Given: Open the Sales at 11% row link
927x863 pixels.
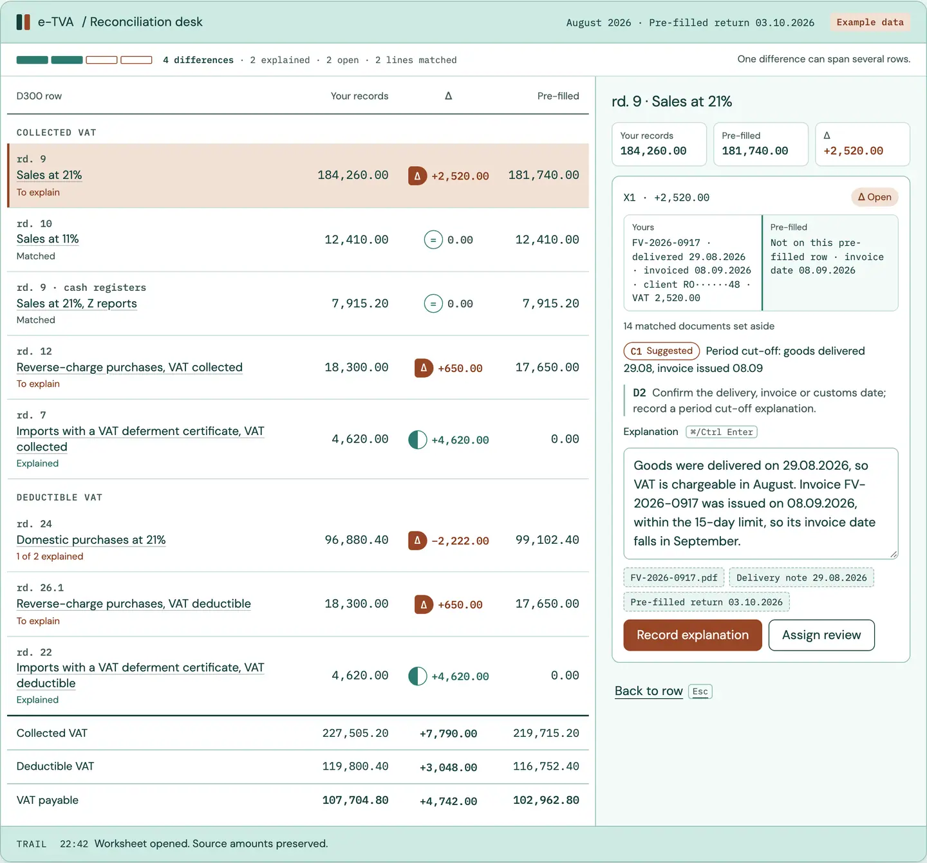Looking at the screenshot, I should [x=48, y=239].
